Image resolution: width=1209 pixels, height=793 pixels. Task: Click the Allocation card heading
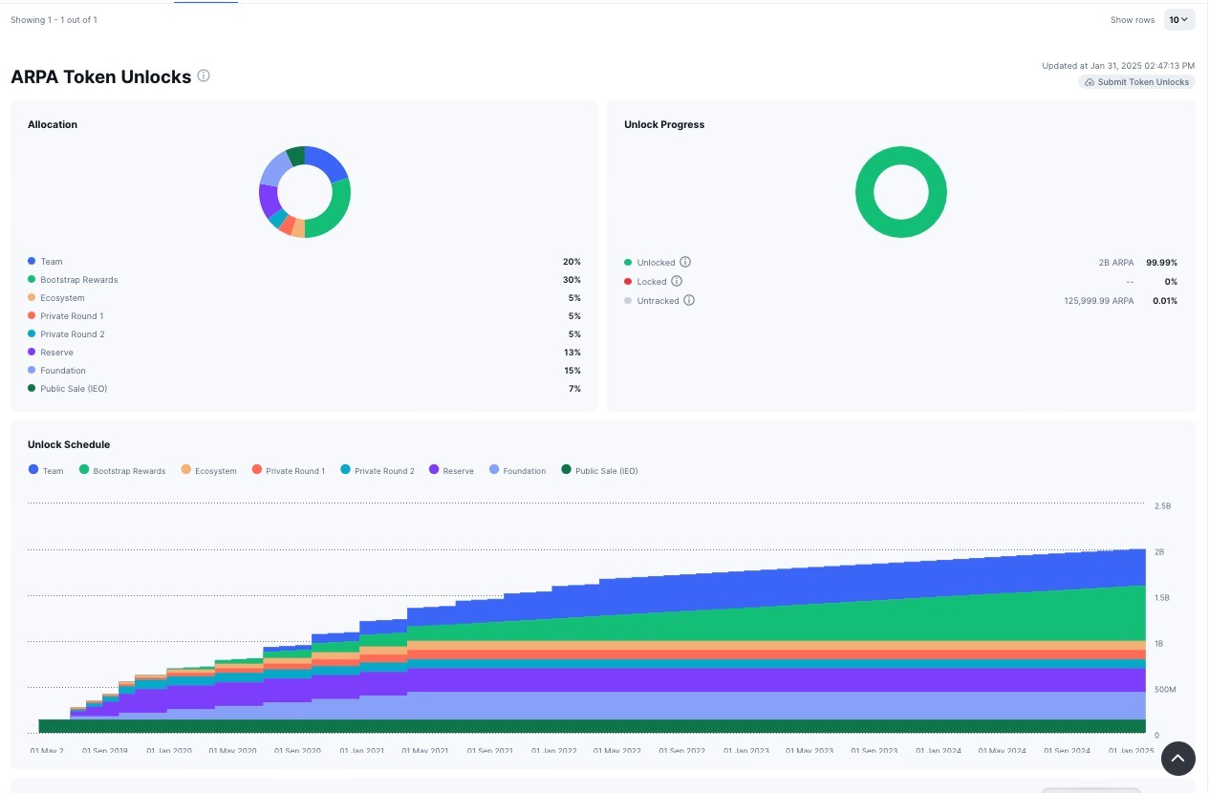[53, 124]
